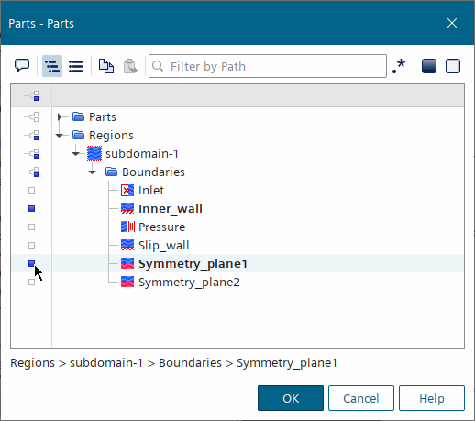Select the Pressure boundary item
The height and width of the screenshot is (421, 475).
coord(162,227)
